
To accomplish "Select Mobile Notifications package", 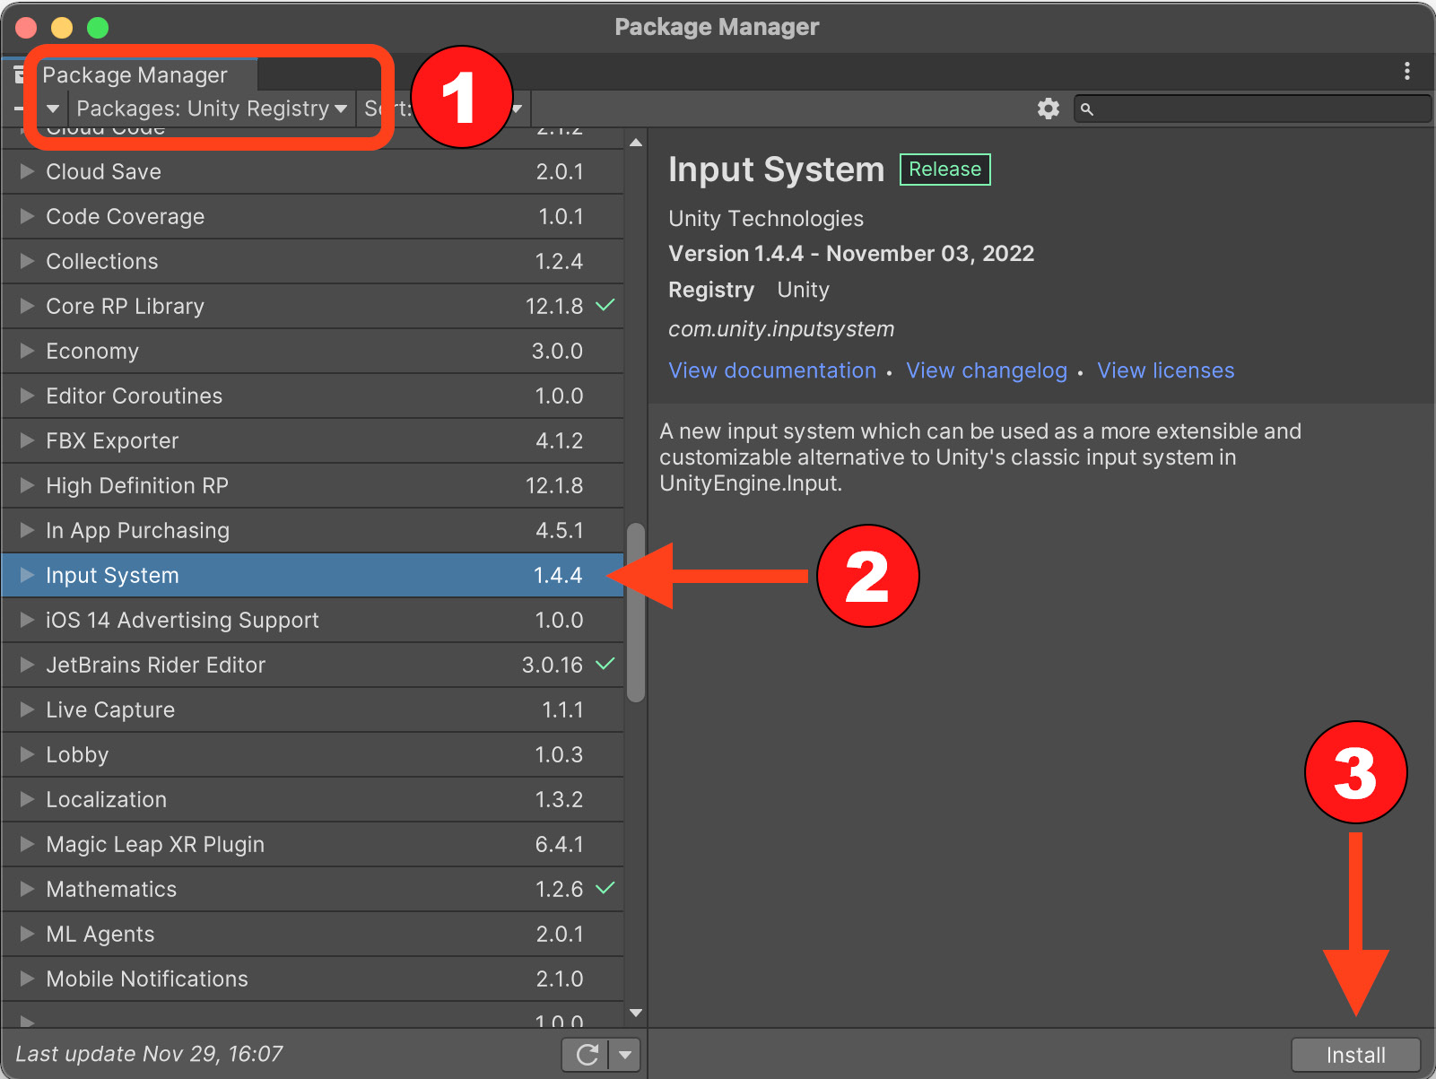I will (312, 979).
